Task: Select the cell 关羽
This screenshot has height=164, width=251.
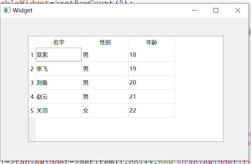Action: pos(58,110)
